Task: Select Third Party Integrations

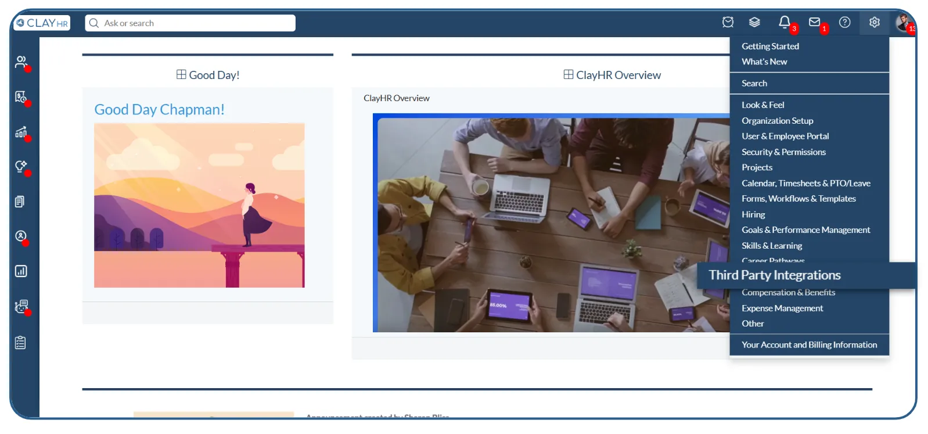Action: tap(775, 275)
